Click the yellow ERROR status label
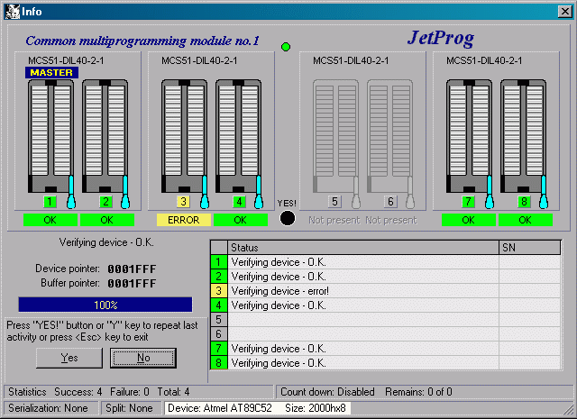 pyautogui.click(x=184, y=220)
